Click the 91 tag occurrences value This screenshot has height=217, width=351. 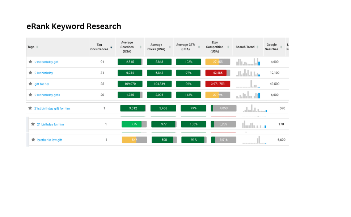click(102, 62)
